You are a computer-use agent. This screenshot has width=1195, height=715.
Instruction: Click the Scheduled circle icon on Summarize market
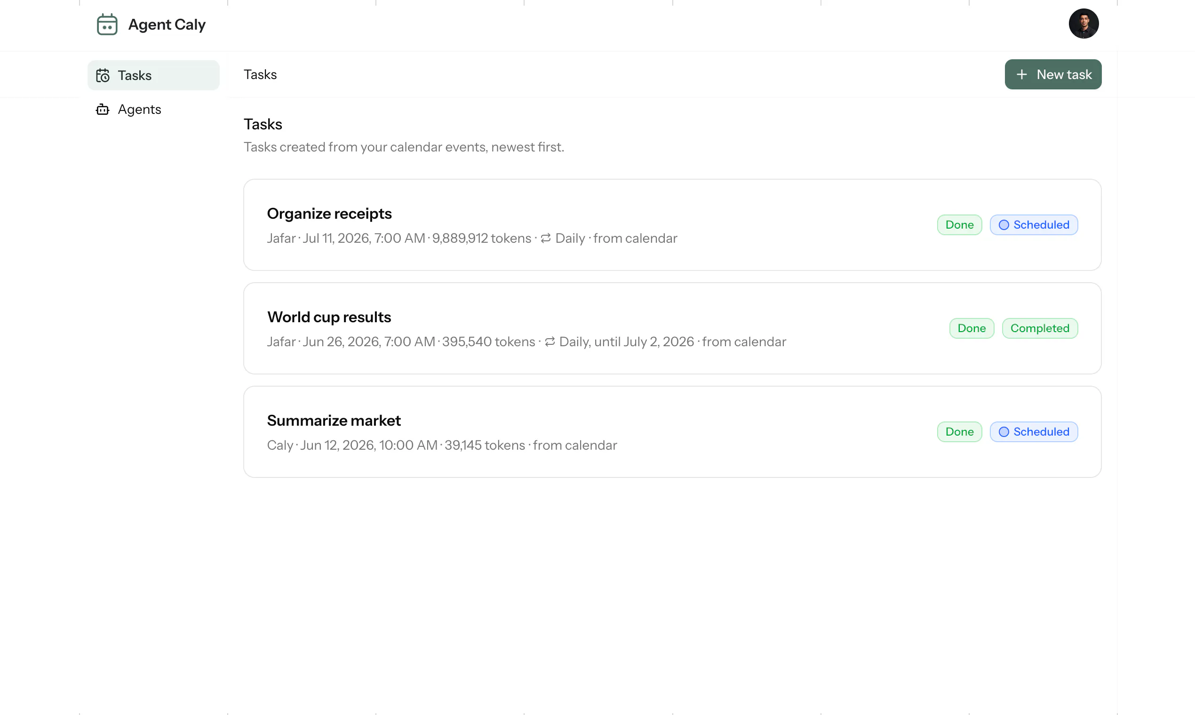[x=1004, y=432]
